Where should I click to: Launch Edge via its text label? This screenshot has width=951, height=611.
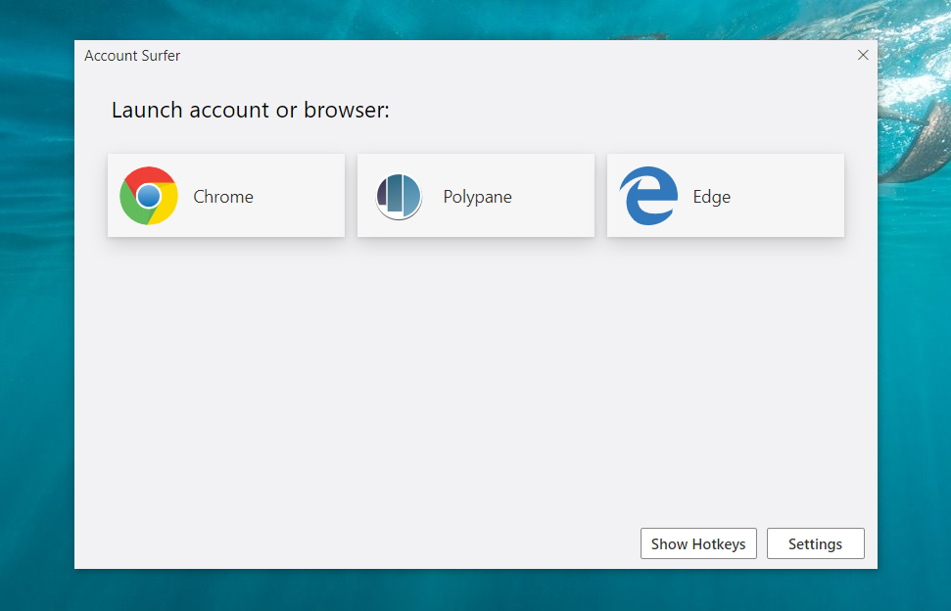point(711,197)
